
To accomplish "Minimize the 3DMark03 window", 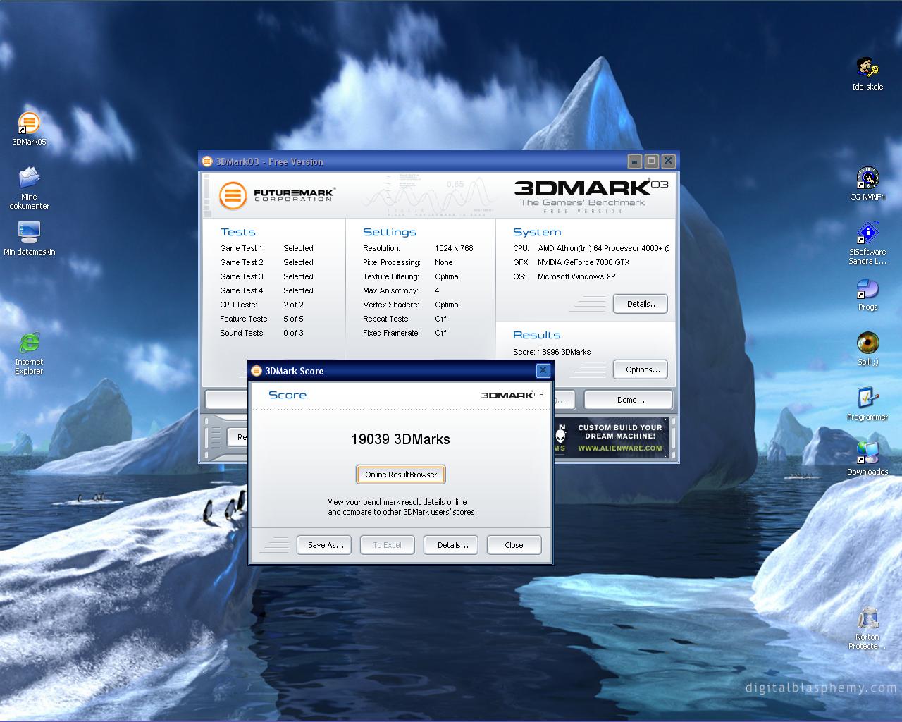I will (x=634, y=161).
